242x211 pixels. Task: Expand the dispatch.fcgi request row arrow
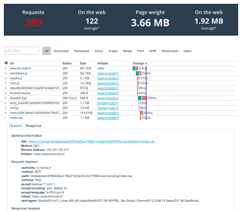coord(5,98)
